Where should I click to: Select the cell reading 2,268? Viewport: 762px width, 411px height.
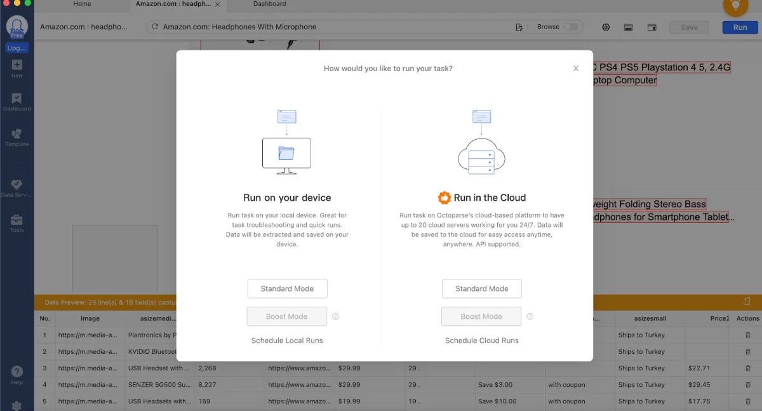pyautogui.click(x=230, y=368)
